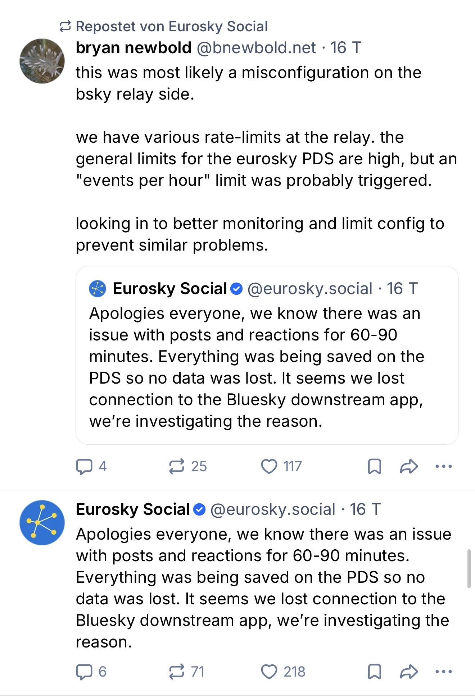
Task: Bookmark the Eurosky Social post
Action: tap(375, 672)
